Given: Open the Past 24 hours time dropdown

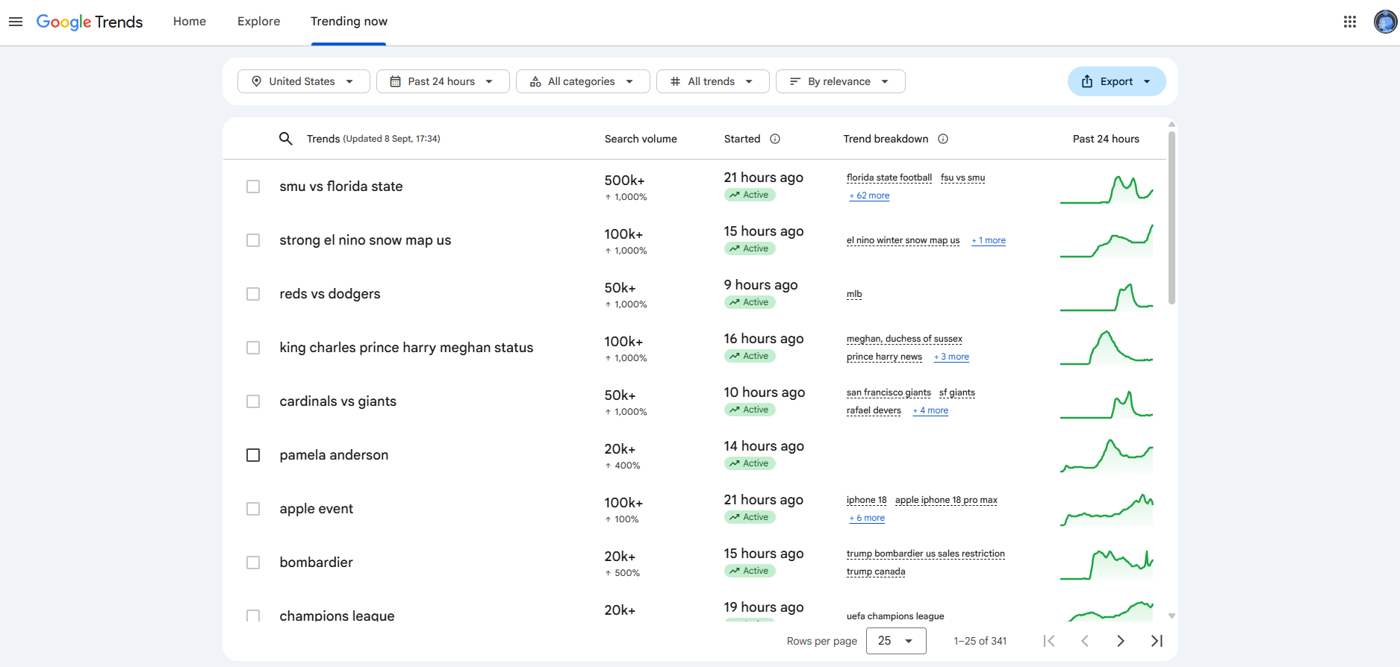Looking at the screenshot, I should coord(443,81).
